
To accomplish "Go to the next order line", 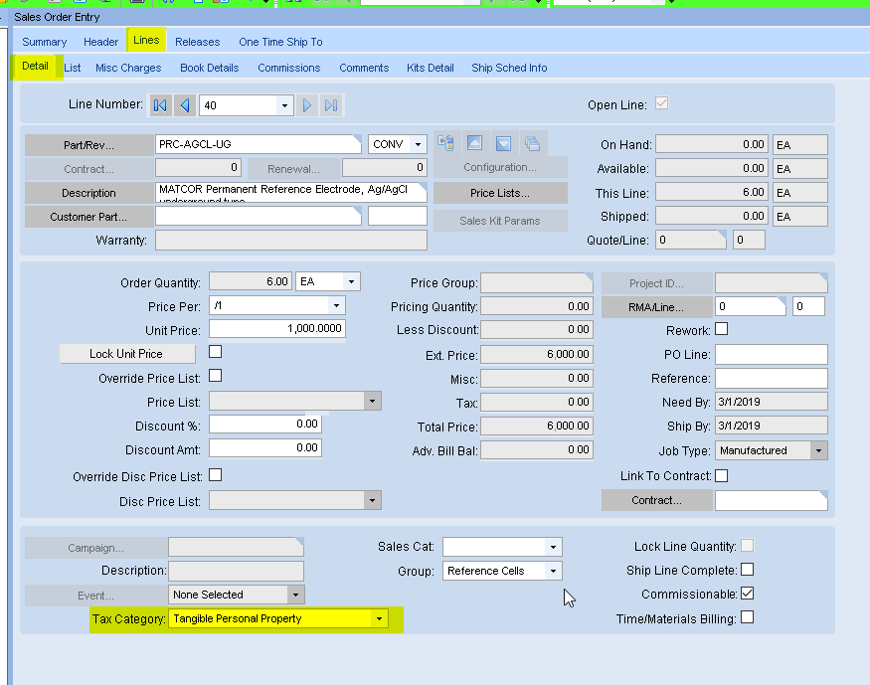I will [x=307, y=105].
